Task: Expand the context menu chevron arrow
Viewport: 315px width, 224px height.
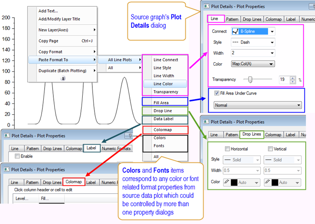Action: point(63,78)
